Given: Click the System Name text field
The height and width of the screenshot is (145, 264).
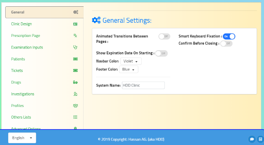Looking at the screenshot, I should point(143,85).
